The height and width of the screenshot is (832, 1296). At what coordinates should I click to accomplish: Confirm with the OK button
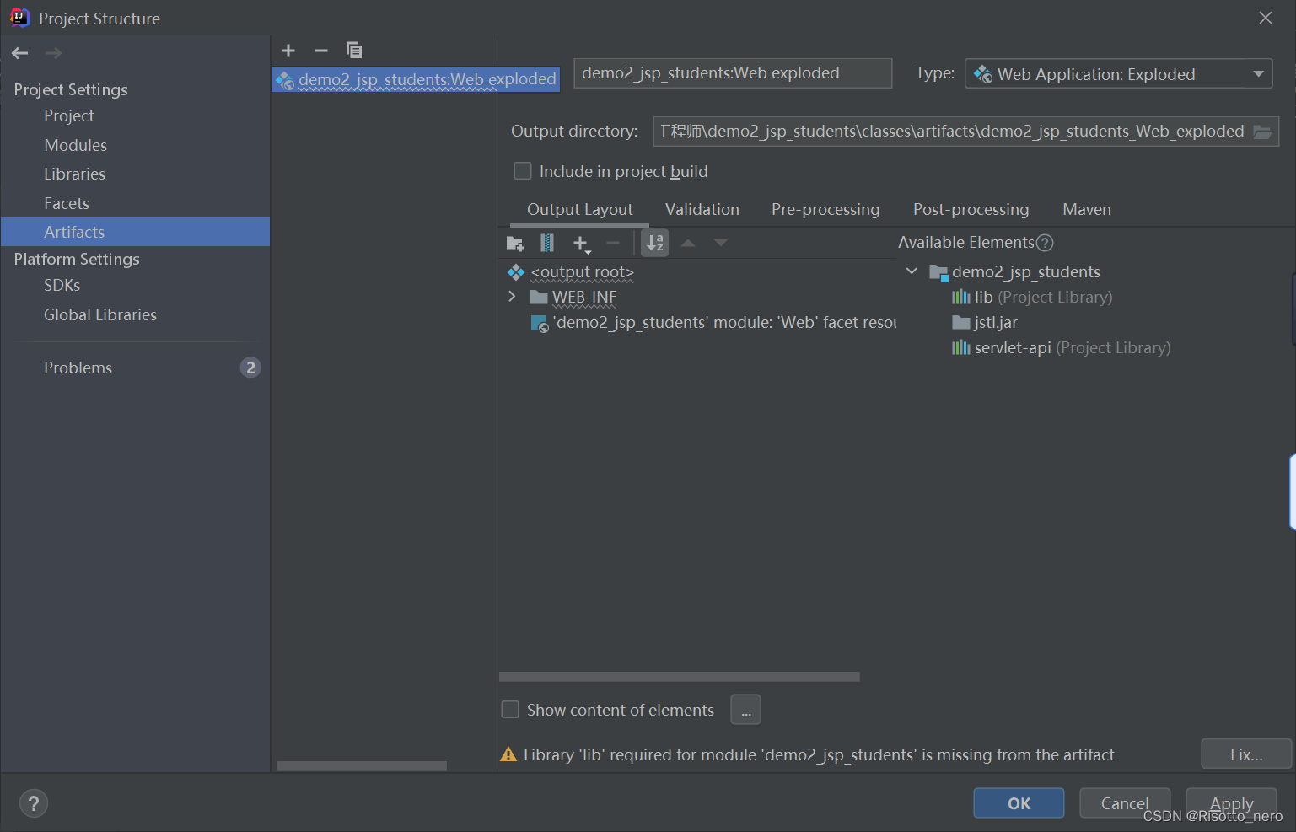tap(1019, 803)
